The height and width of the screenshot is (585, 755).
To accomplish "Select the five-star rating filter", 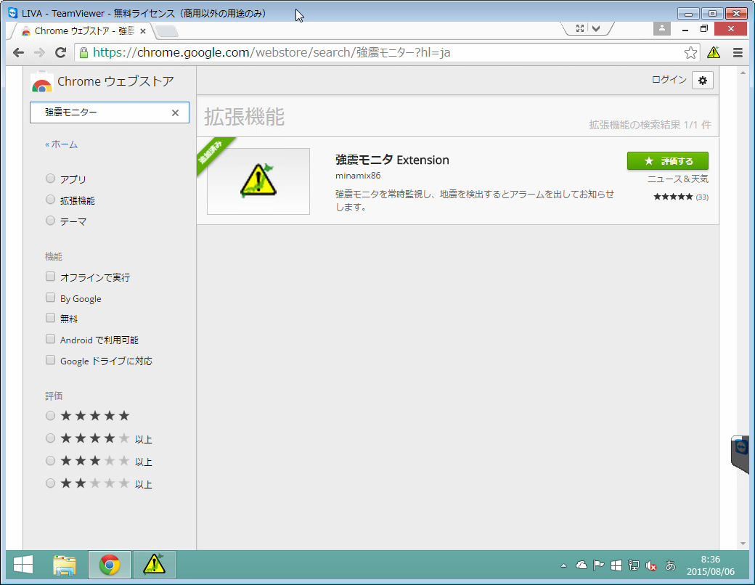I will (50, 415).
